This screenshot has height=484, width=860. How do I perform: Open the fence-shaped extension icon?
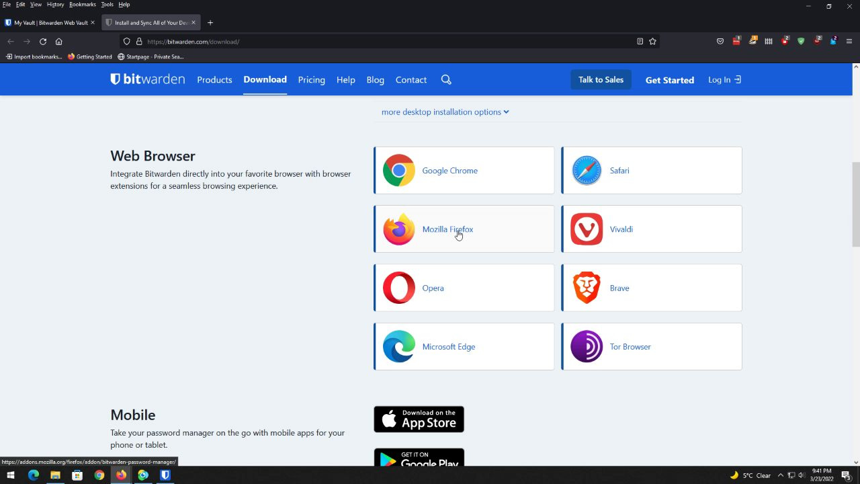click(x=769, y=42)
